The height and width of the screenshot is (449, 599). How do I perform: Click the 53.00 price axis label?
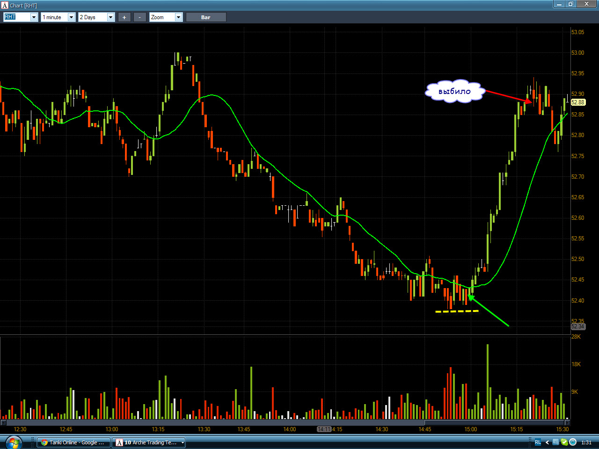(577, 53)
